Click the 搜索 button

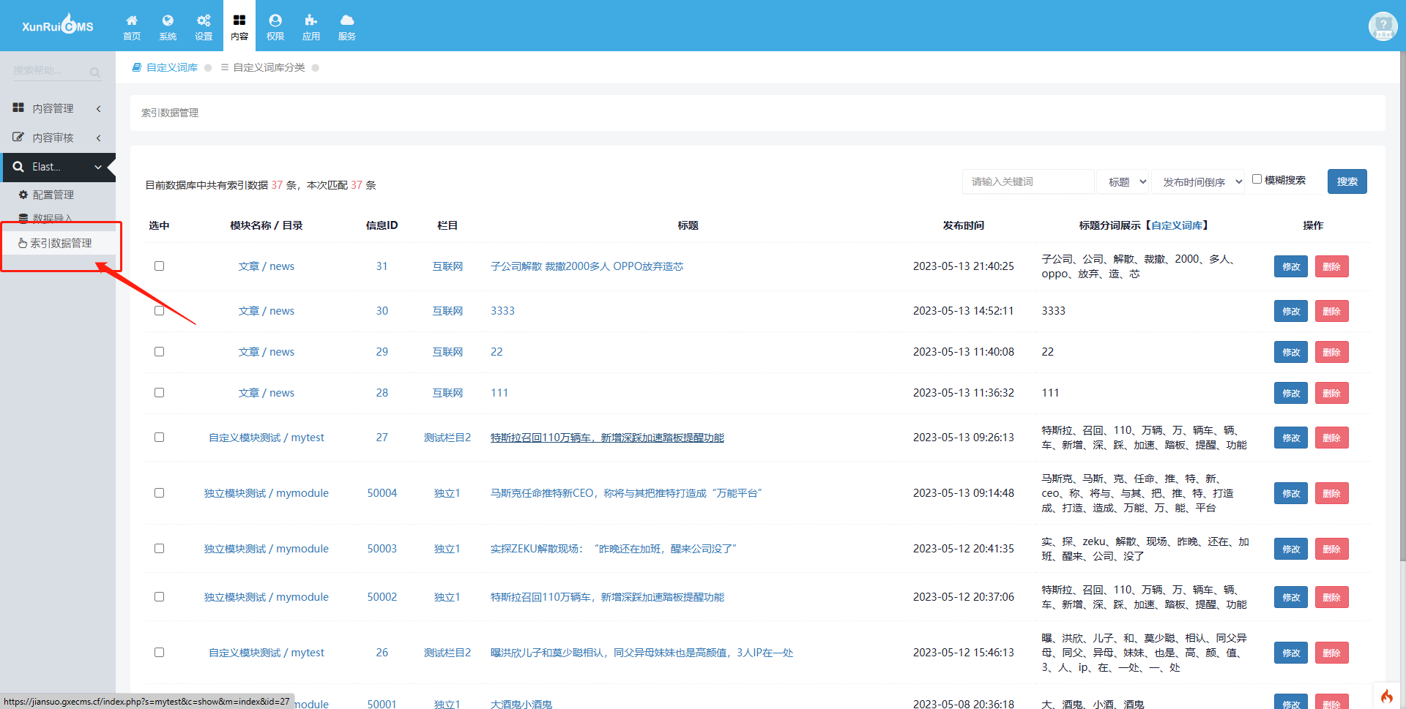(x=1347, y=181)
